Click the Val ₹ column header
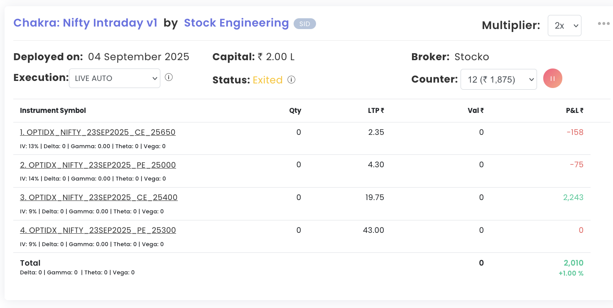Viewport: 613px width, 308px height. (476, 110)
